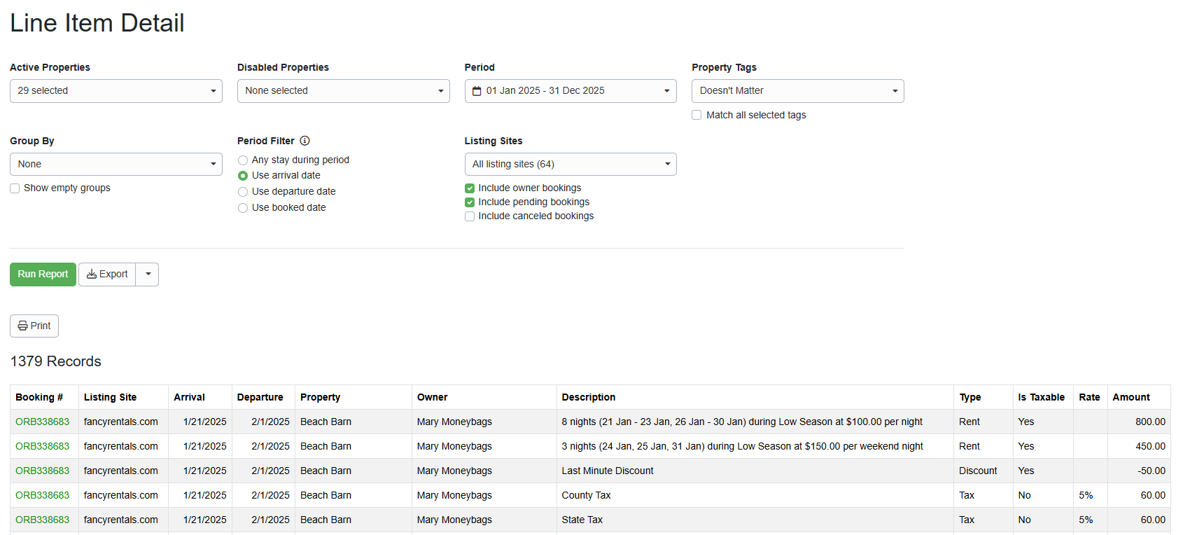Click the Line Item Detail heading

tap(97, 23)
